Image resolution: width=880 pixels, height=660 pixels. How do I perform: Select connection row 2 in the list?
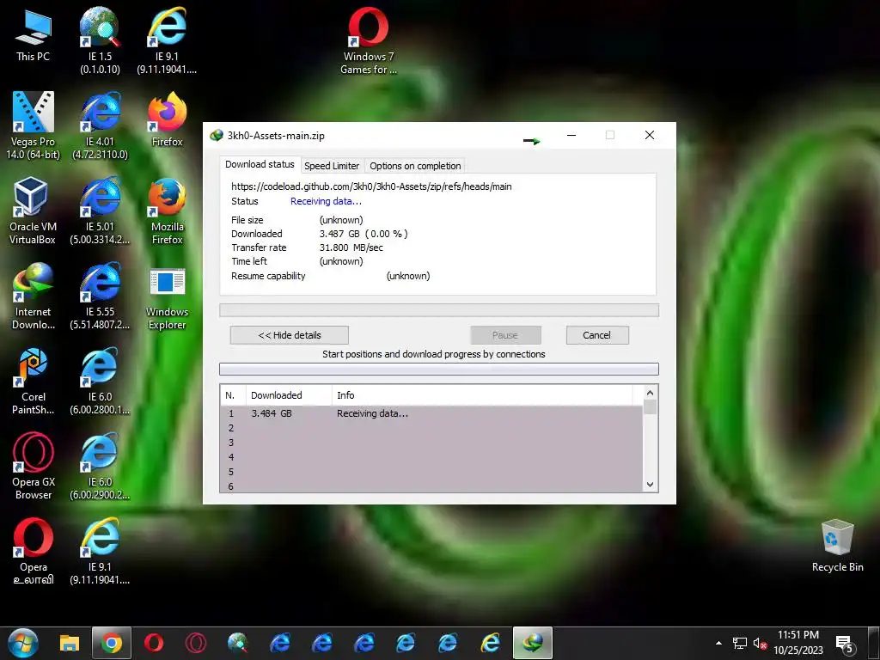tap(431, 428)
